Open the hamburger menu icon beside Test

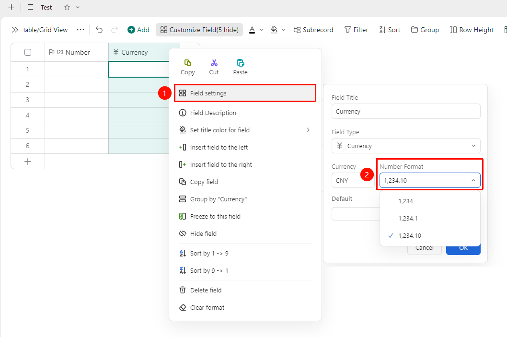[x=31, y=7]
